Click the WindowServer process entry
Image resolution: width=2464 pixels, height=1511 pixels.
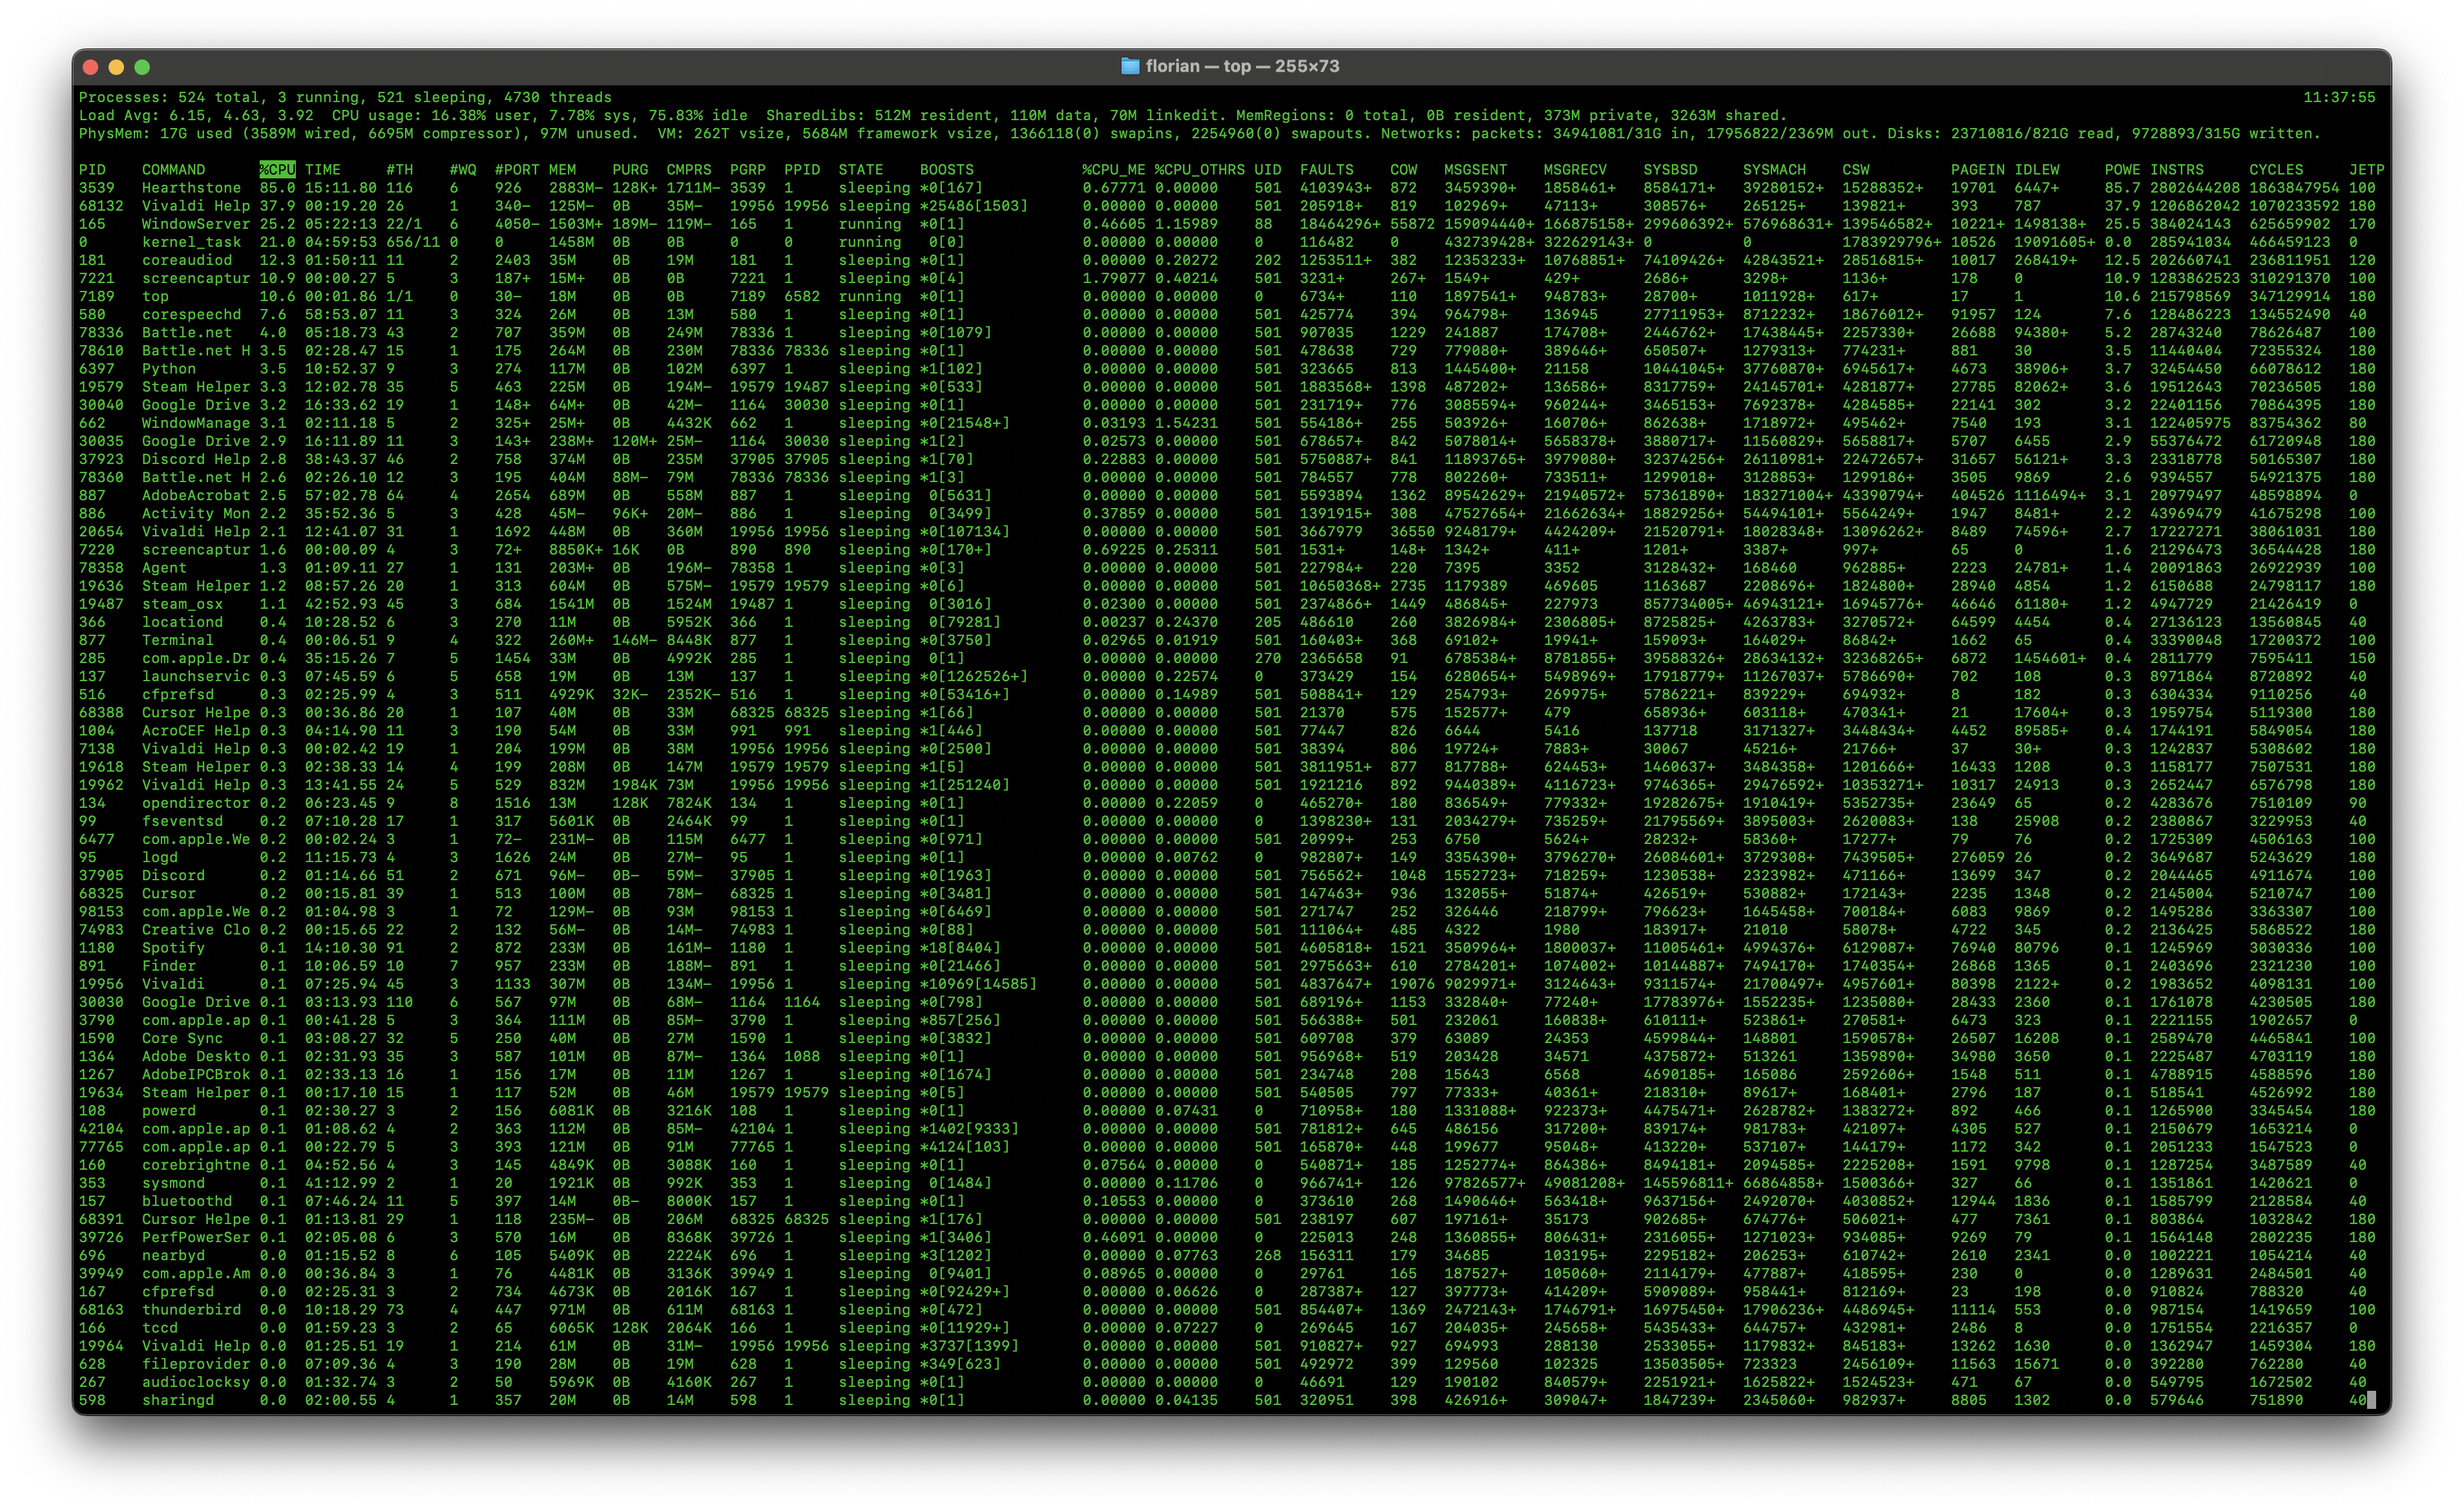click(195, 224)
